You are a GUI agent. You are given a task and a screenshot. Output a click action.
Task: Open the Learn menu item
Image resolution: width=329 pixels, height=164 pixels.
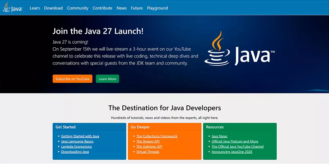(x=35, y=8)
